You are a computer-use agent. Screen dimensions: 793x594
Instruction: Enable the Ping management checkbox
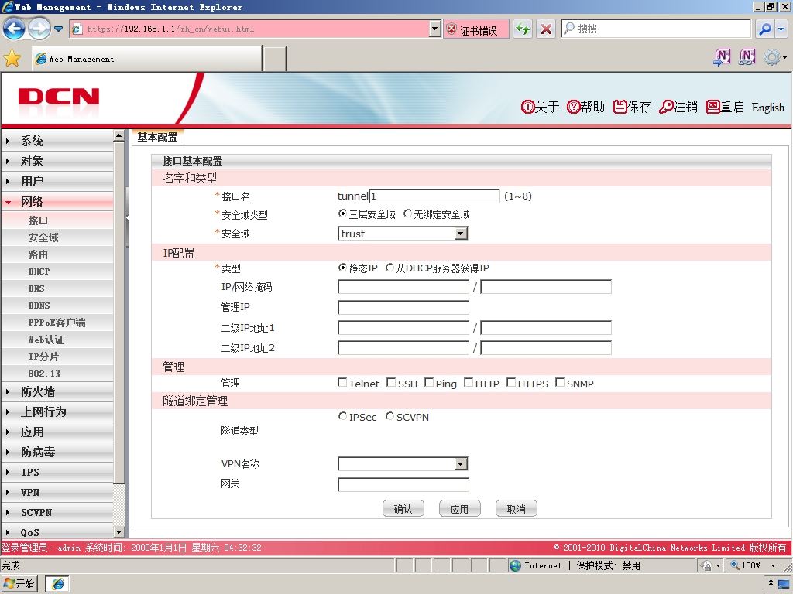(x=429, y=383)
